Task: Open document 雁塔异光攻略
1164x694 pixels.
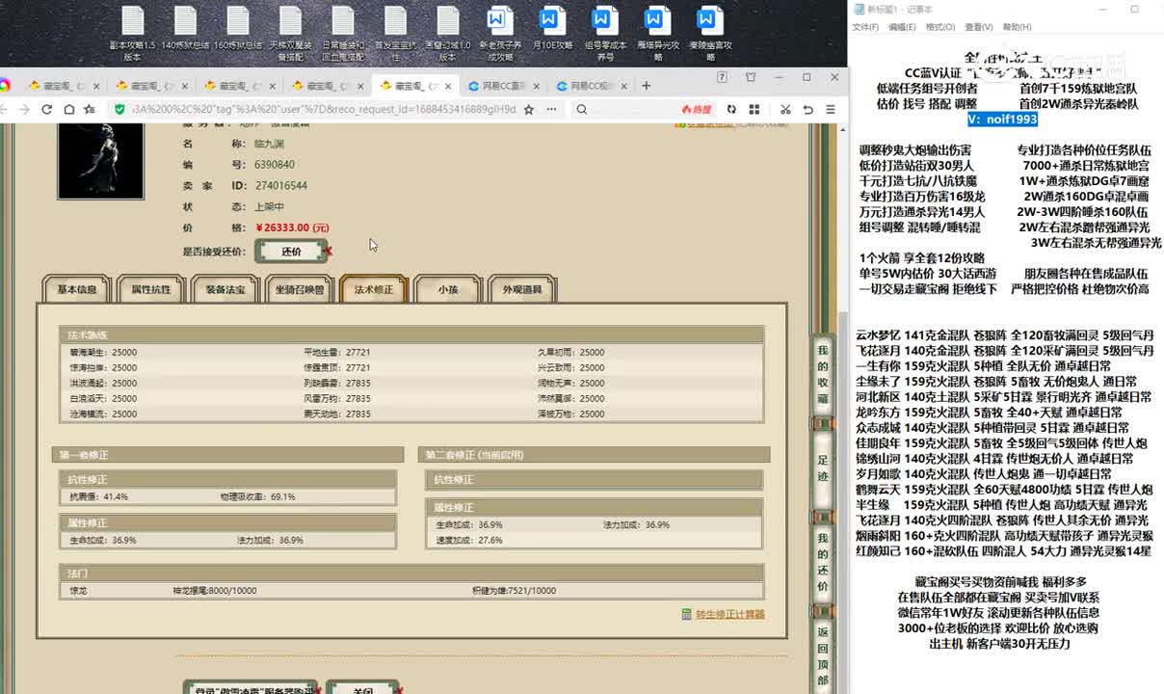Action: click(658, 32)
